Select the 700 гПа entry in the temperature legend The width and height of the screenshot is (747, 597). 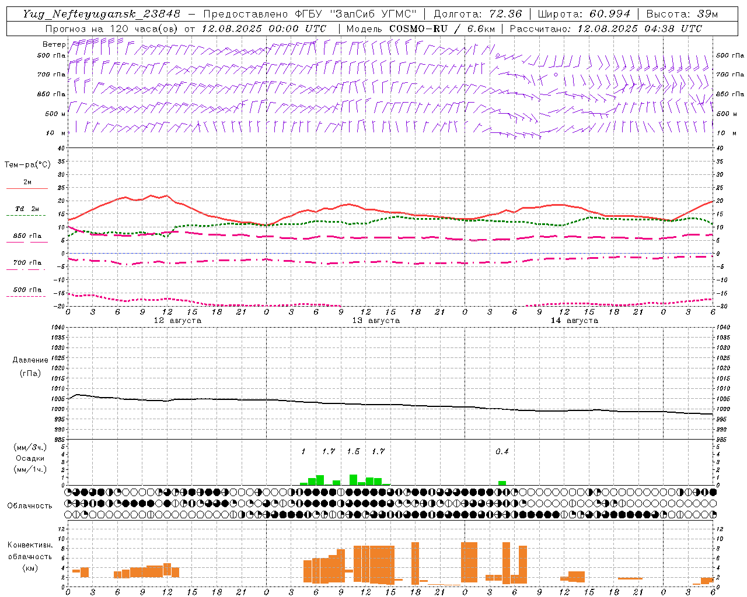click(x=27, y=263)
